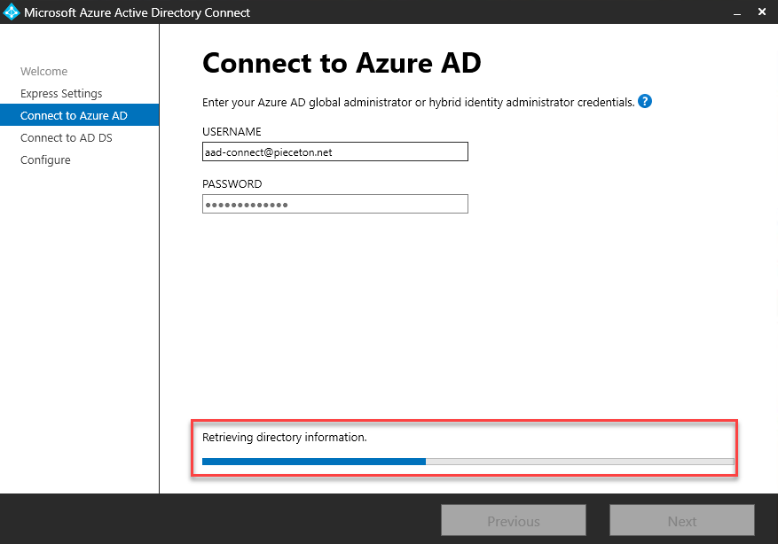This screenshot has width=778, height=544.
Task: Click the USERNAME input field
Action: tap(335, 152)
